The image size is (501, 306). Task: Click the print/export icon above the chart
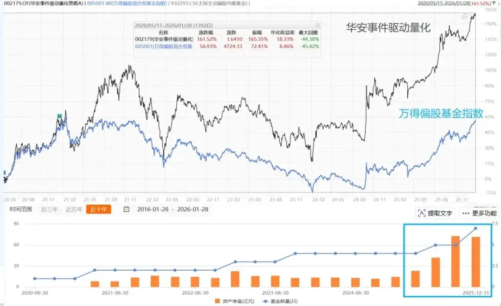point(464,16)
